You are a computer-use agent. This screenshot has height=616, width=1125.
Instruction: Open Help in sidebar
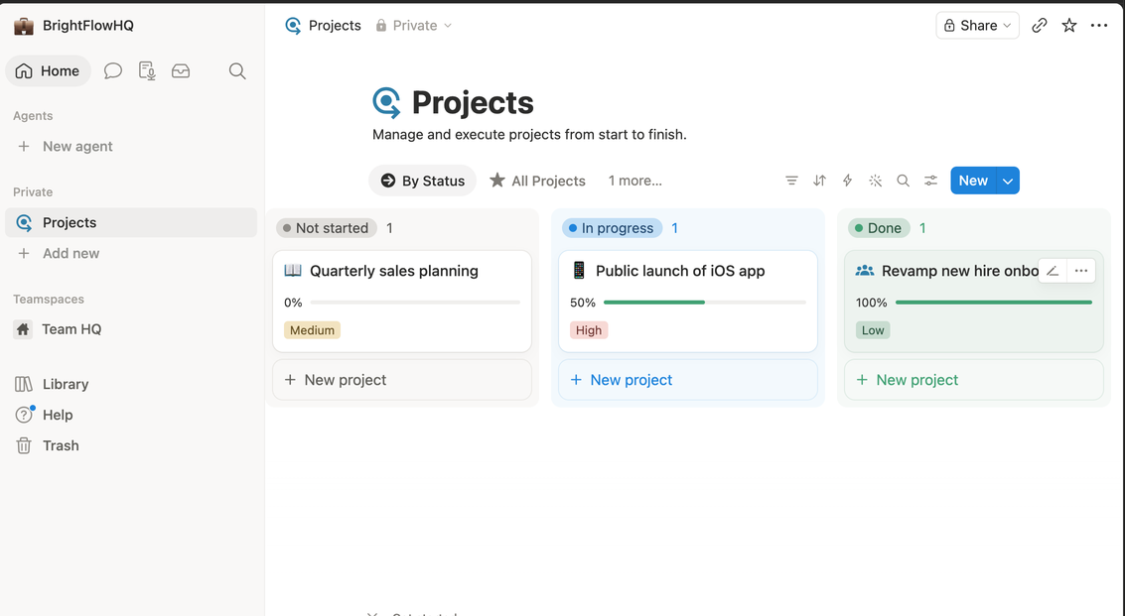pos(58,416)
